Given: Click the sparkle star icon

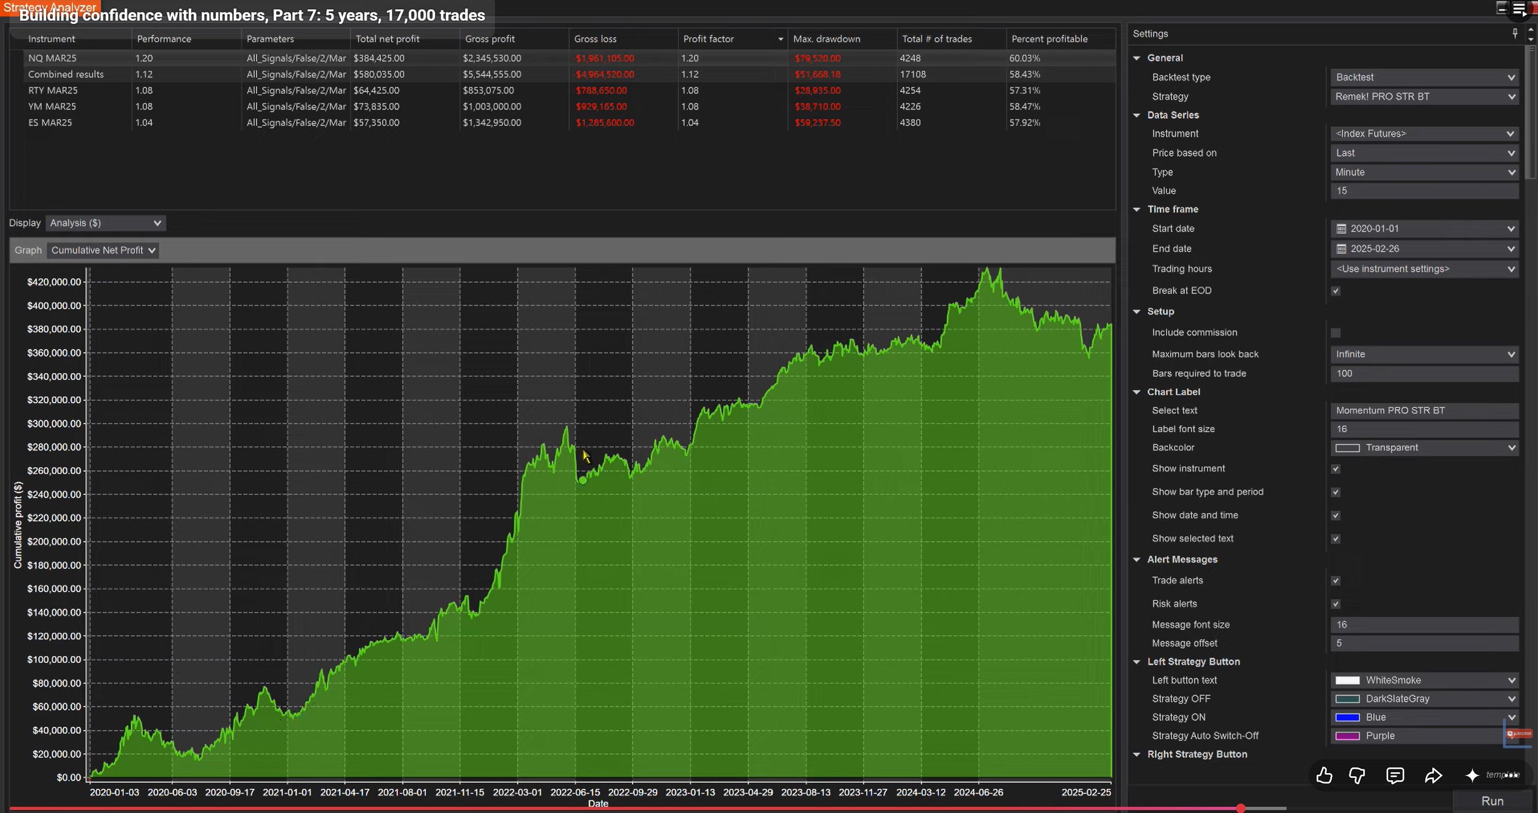Looking at the screenshot, I should pyautogui.click(x=1472, y=775).
